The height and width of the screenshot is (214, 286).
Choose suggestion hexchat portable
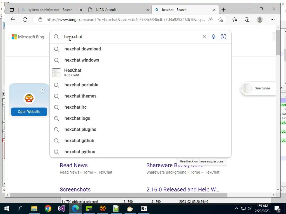click(140, 85)
